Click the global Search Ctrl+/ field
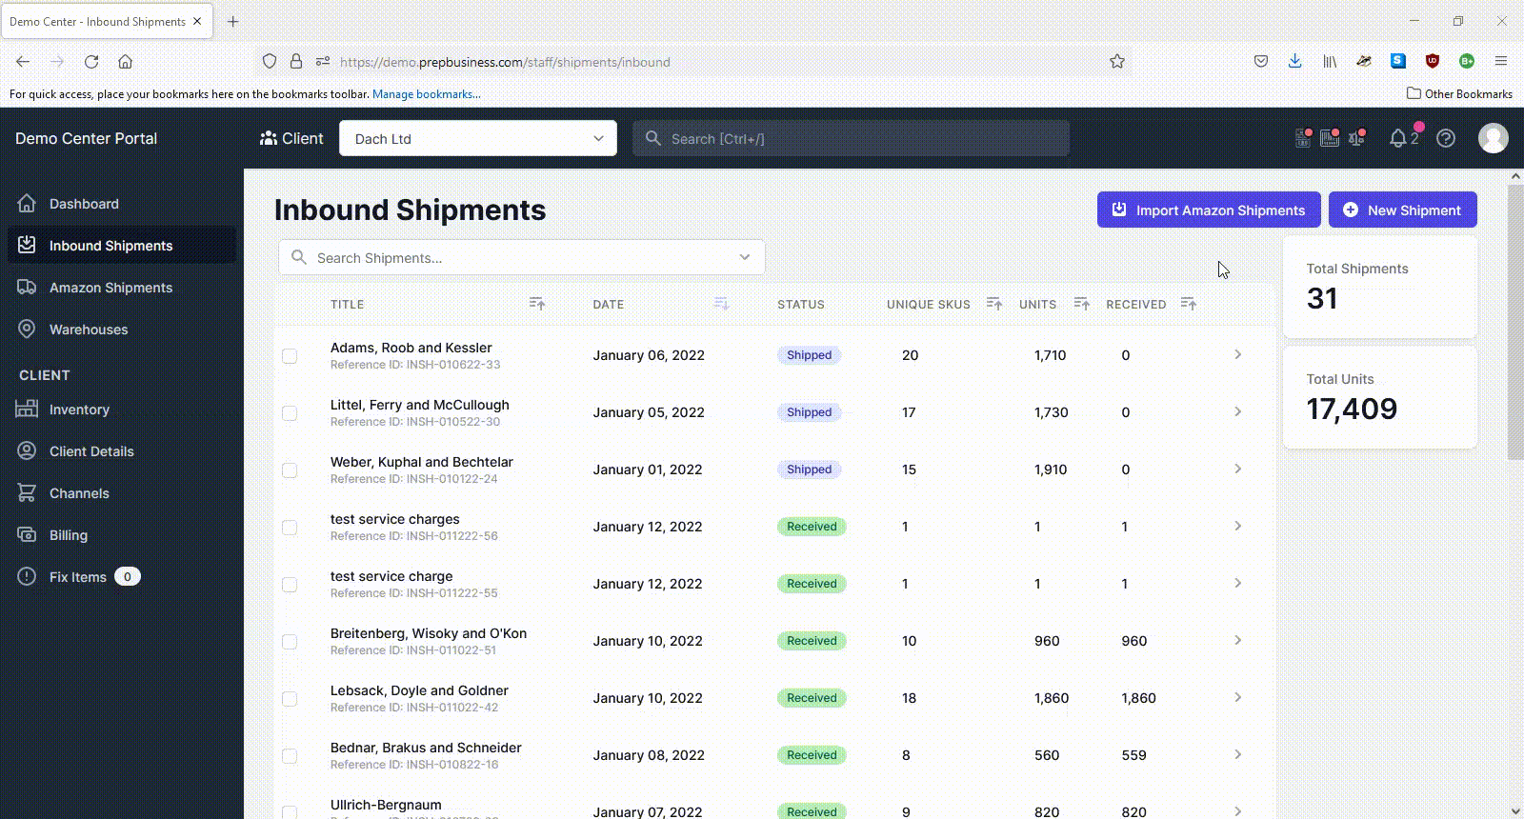 (x=852, y=138)
